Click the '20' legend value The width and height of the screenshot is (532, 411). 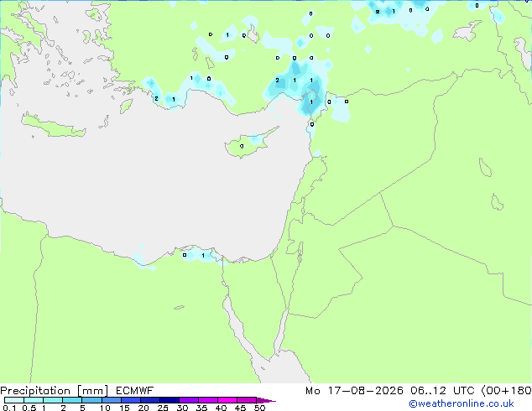tap(143, 408)
